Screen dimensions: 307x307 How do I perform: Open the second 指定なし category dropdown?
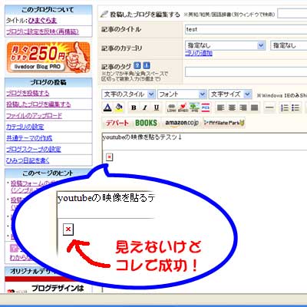click(289, 46)
